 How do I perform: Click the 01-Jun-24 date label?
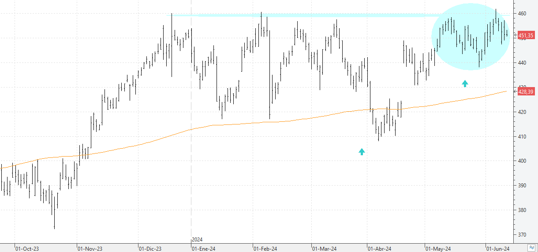pos(498,248)
